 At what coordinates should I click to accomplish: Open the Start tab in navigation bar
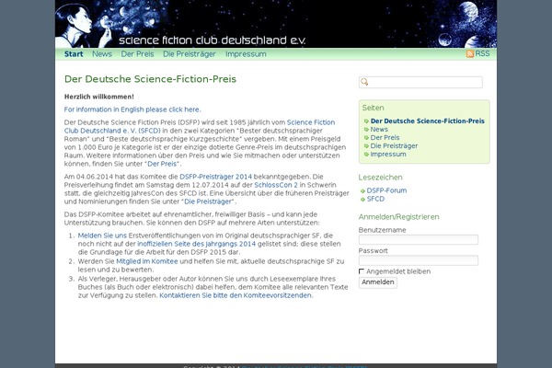[x=74, y=54]
